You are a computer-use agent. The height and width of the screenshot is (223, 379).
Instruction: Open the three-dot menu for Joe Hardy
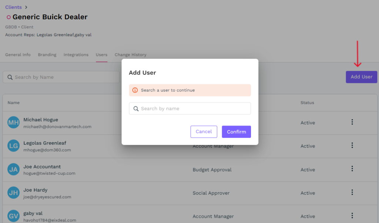pyautogui.click(x=352, y=192)
